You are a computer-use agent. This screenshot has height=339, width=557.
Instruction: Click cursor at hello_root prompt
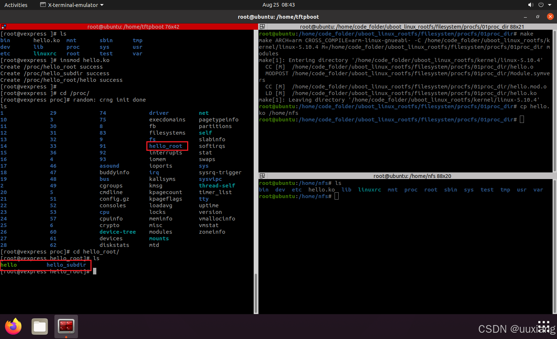coord(94,271)
